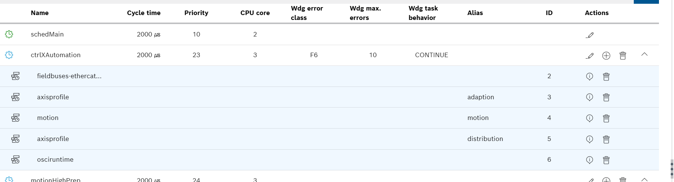Collapse the ctrlXAutomation task row
The image size is (674, 182).
tap(644, 55)
